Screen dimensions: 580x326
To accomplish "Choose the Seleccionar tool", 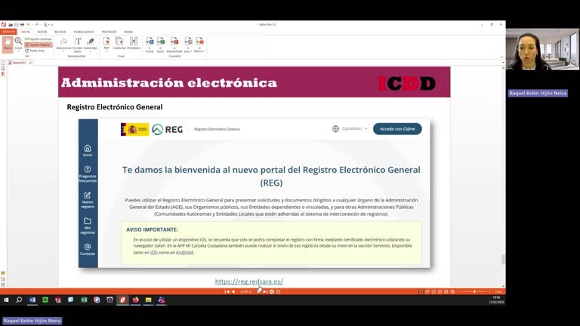I will (x=63, y=44).
